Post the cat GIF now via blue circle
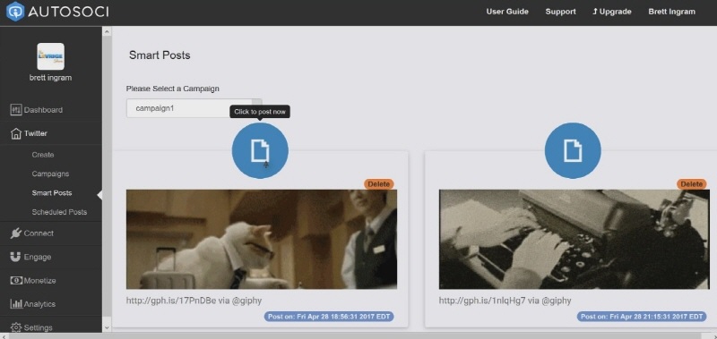 [x=260, y=150]
